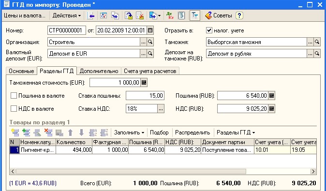Image resolution: width=326 pixels, height=191 pixels.
Task: Toggle the account settings filter icon
Action: (195, 15)
